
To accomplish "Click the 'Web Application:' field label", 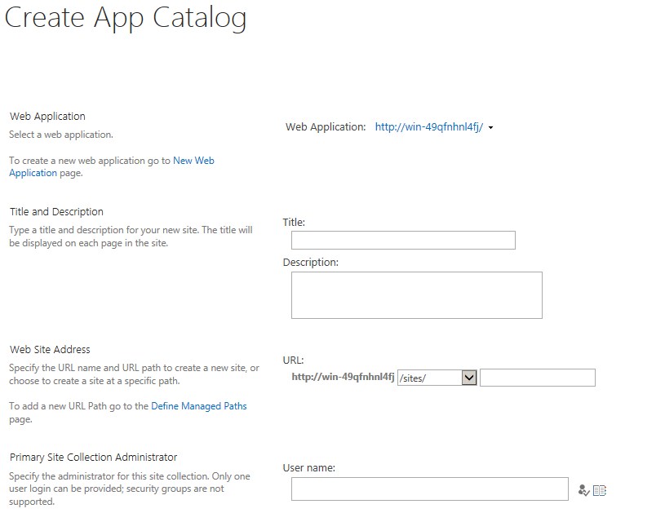I will tap(326, 126).
